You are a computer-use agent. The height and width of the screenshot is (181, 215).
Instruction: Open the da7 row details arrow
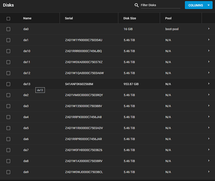[209, 150]
